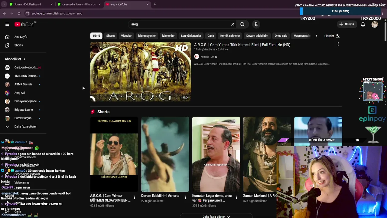Play the A.R.O.G. film thumbnail

click(x=141, y=72)
